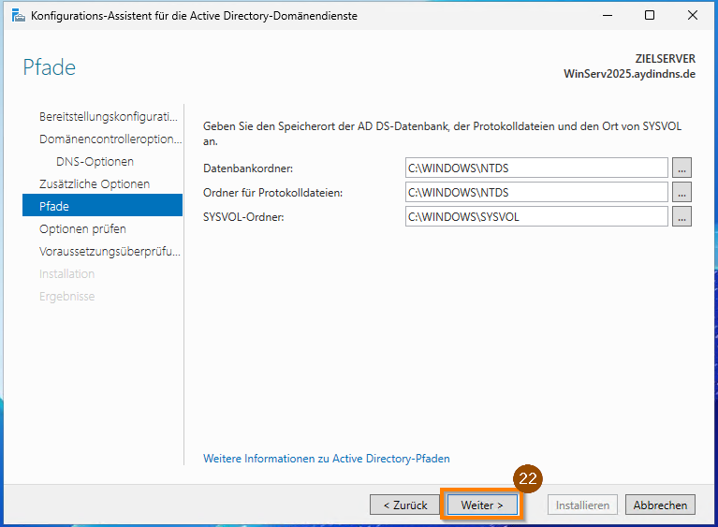The width and height of the screenshot is (718, 527).
Task: Browse for the Protokolldateien folder
Action: (x=681, y=192)
